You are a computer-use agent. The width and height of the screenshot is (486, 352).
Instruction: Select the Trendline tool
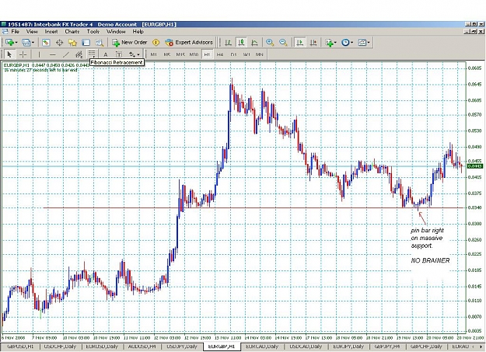pos(66,54)
